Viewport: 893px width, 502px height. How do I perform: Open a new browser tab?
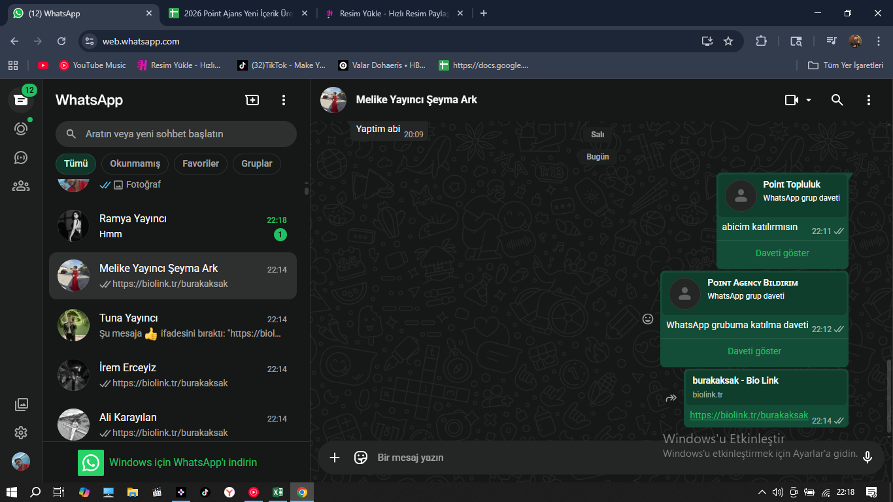pos(484,13)
